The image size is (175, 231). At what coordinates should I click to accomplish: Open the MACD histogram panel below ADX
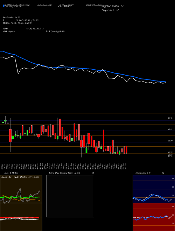[x=21, y=217]
